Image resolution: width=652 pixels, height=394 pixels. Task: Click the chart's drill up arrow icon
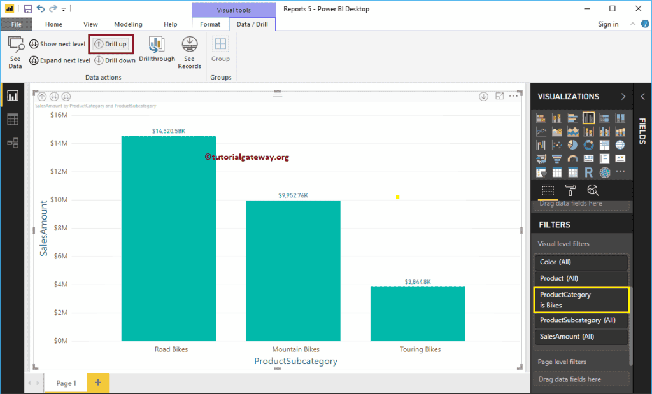(x=42, y=96)
